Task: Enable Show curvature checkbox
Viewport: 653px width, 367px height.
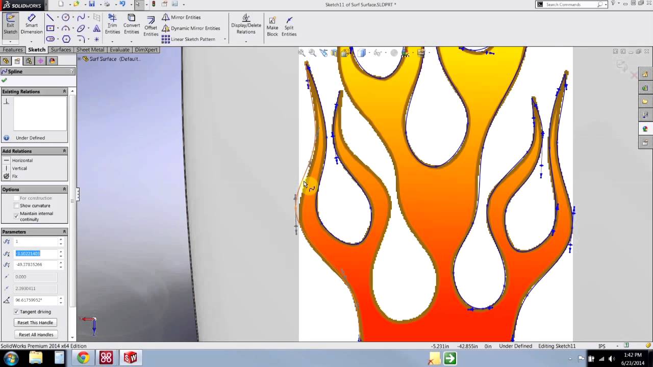Action: tap(16, 205)
